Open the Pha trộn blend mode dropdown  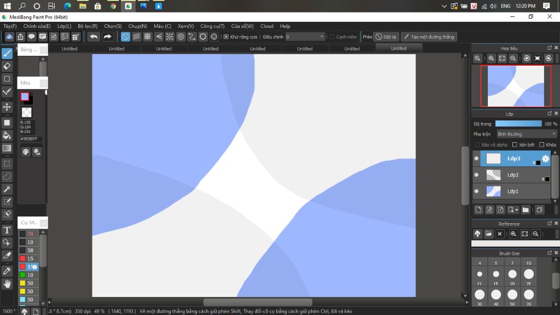[x=527, y=134]
